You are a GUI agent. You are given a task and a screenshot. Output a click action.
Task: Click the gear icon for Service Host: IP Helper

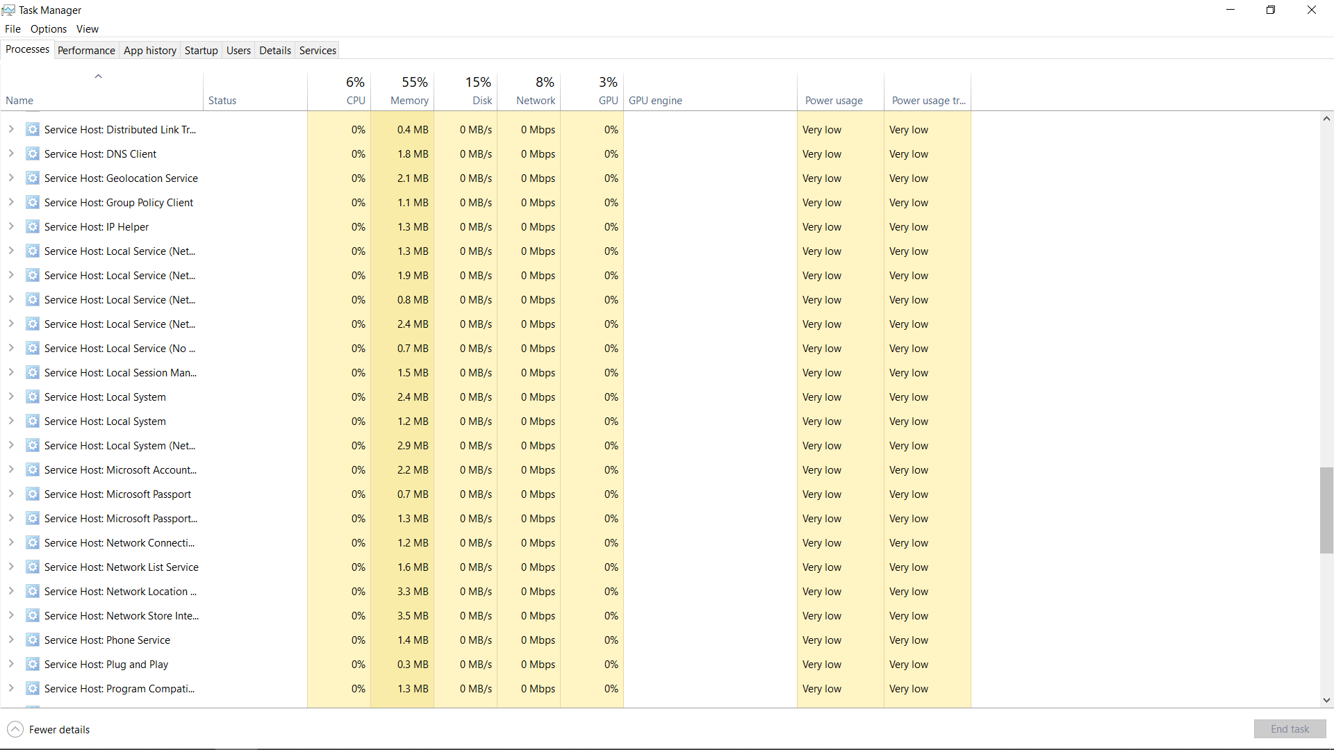coord(33,227)
